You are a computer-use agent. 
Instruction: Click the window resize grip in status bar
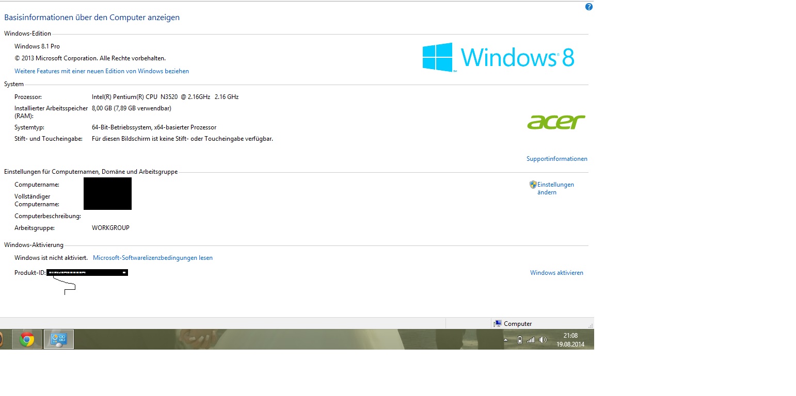[591, 326]
